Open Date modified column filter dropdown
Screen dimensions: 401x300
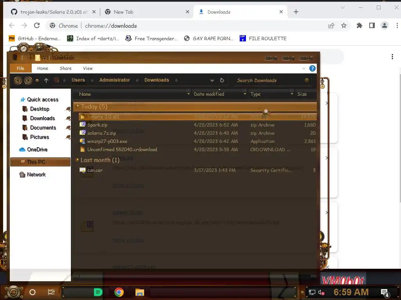245,94
